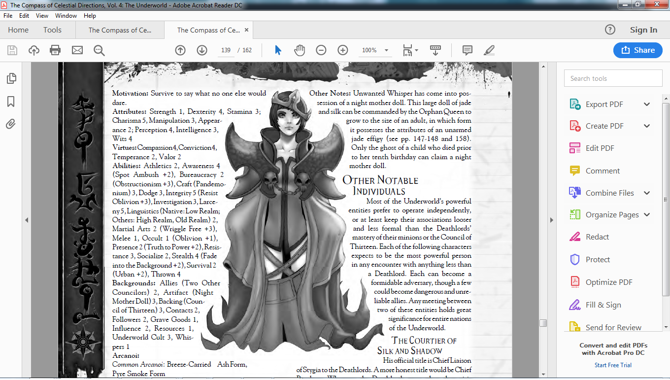
Task: Click the page number field
Action: 226,50
